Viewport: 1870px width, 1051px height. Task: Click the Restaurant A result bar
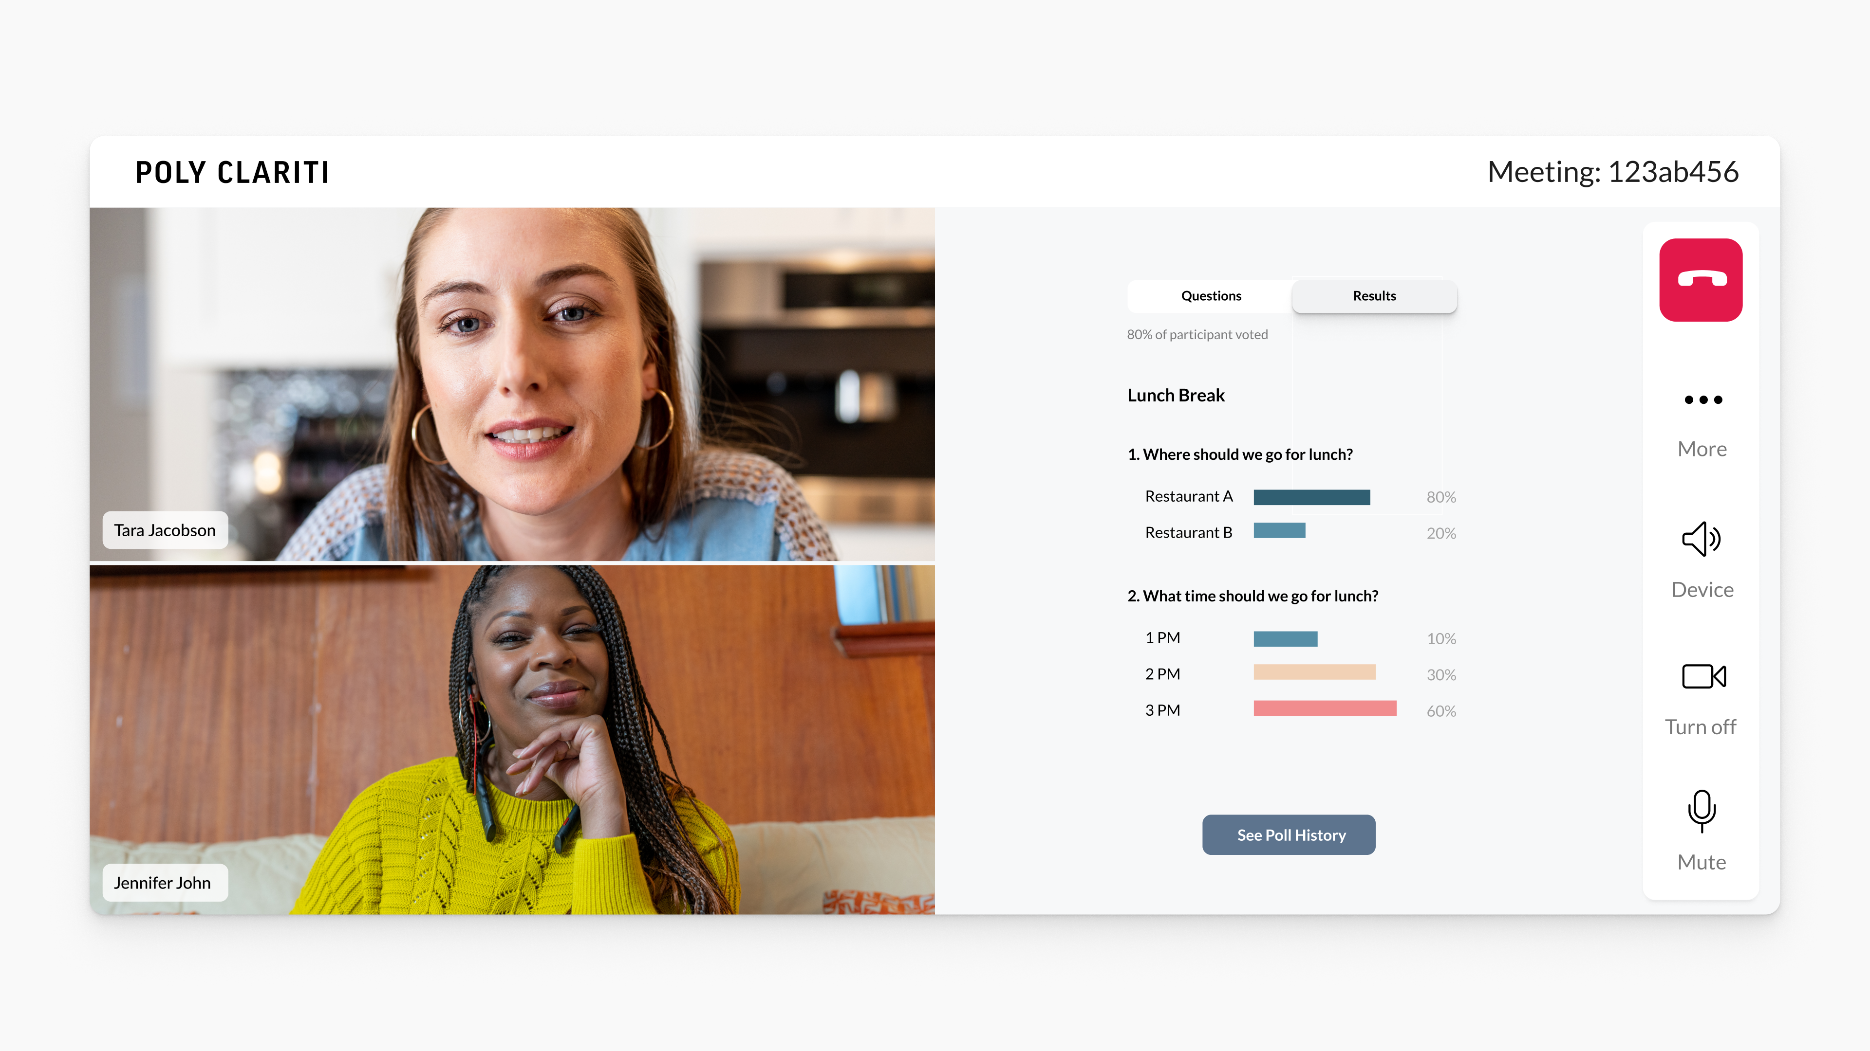pos(1312,497)
